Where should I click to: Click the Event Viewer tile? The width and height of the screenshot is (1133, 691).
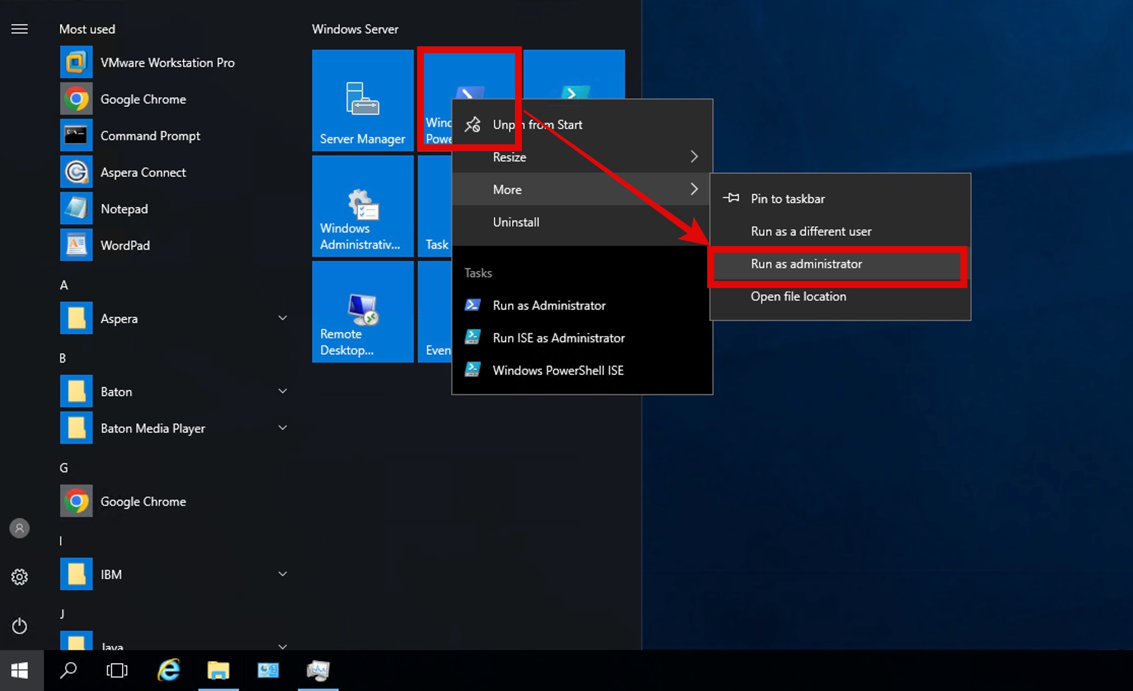(x=434, y=311)
